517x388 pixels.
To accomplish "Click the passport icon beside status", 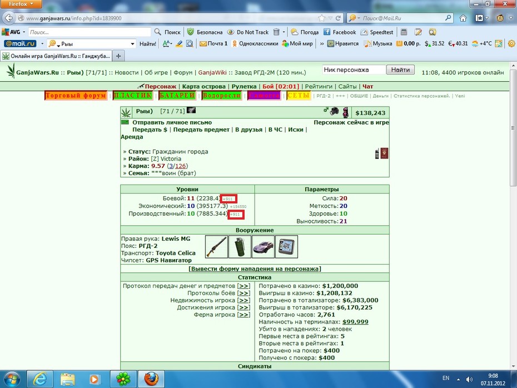I will [x=385, y=153].
